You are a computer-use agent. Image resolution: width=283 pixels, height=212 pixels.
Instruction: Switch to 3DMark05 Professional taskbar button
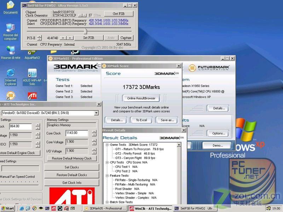[x=105, y=208]
